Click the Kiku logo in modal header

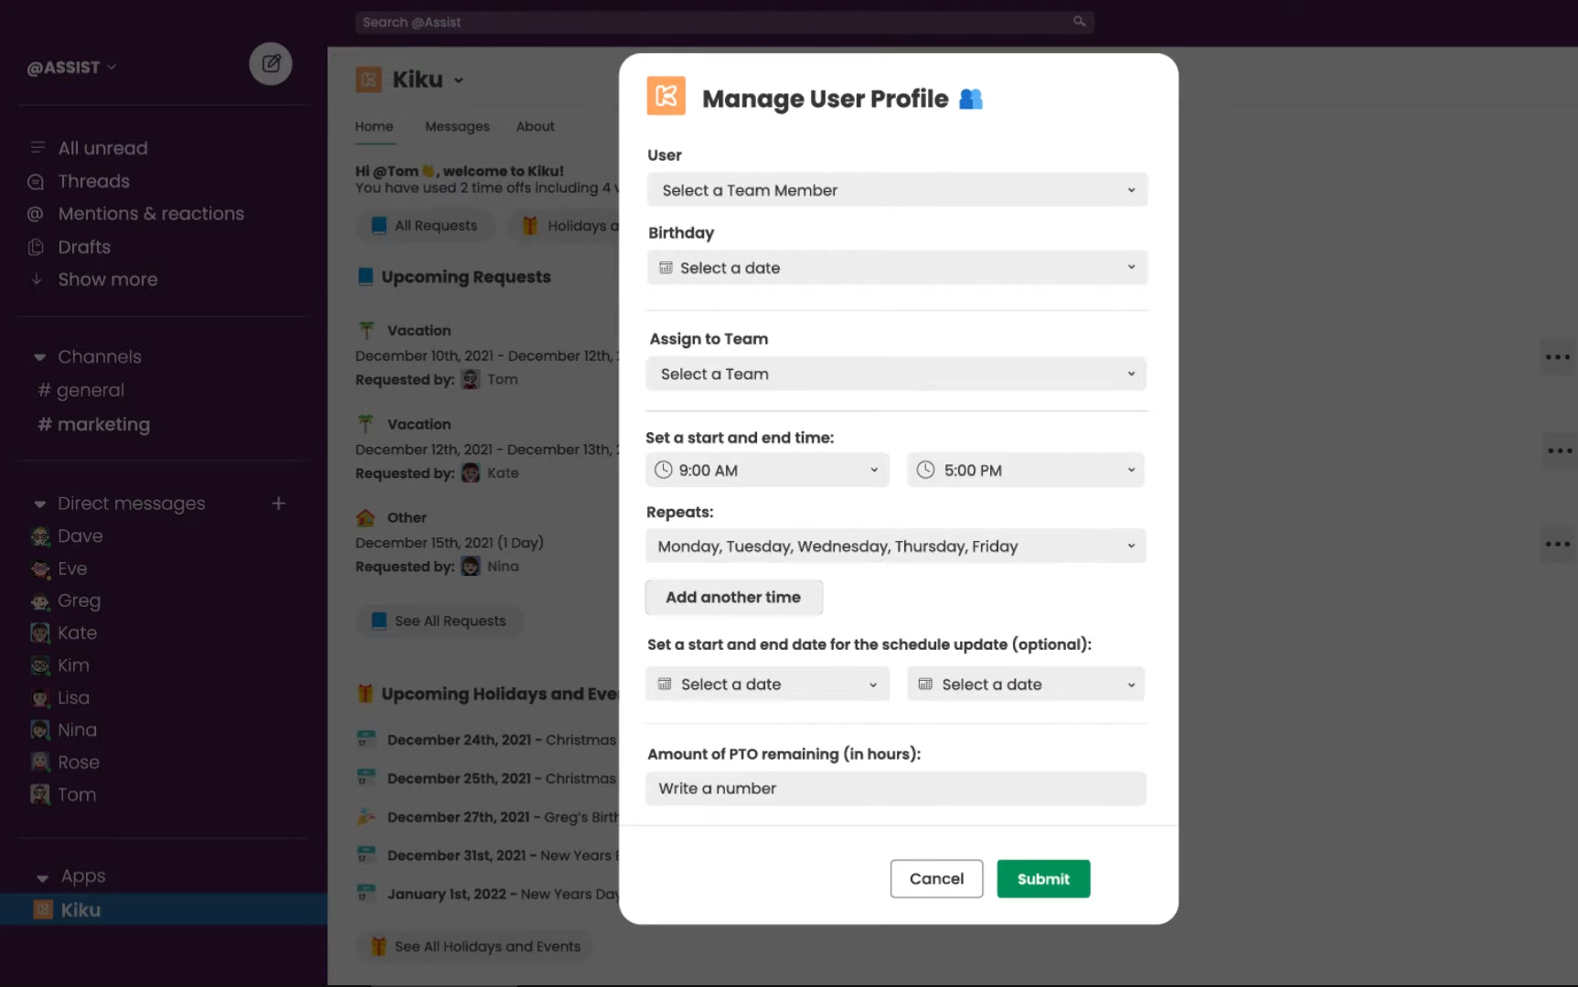tap(666, 96)
